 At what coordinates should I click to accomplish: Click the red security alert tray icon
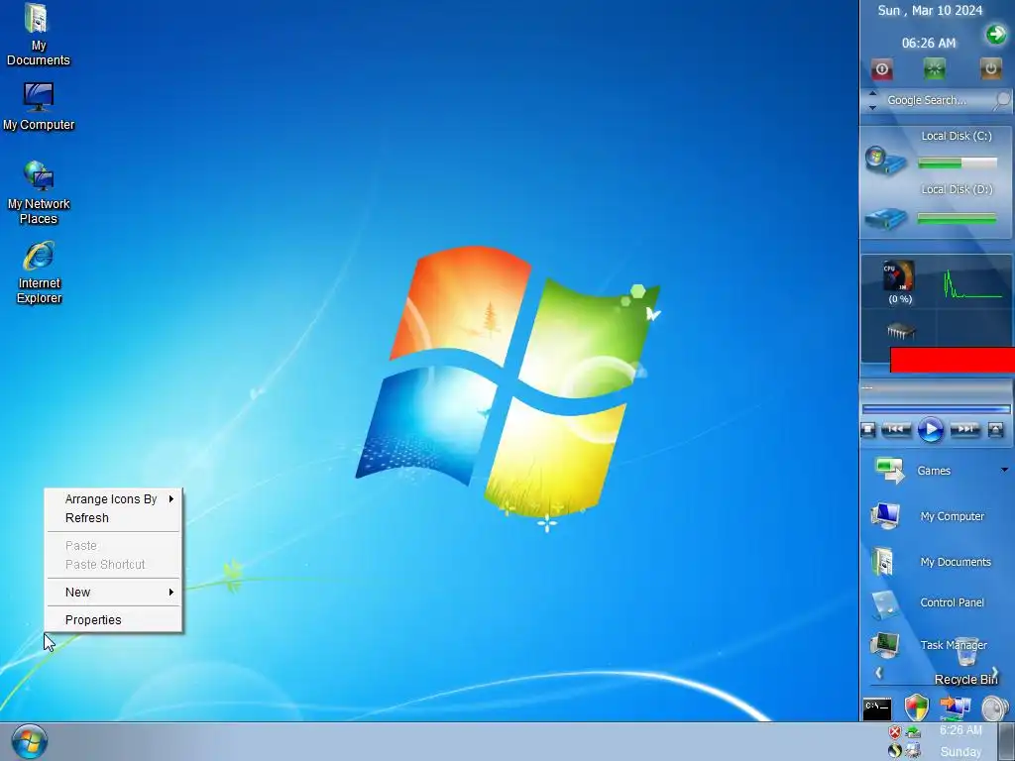click(895, 732)
